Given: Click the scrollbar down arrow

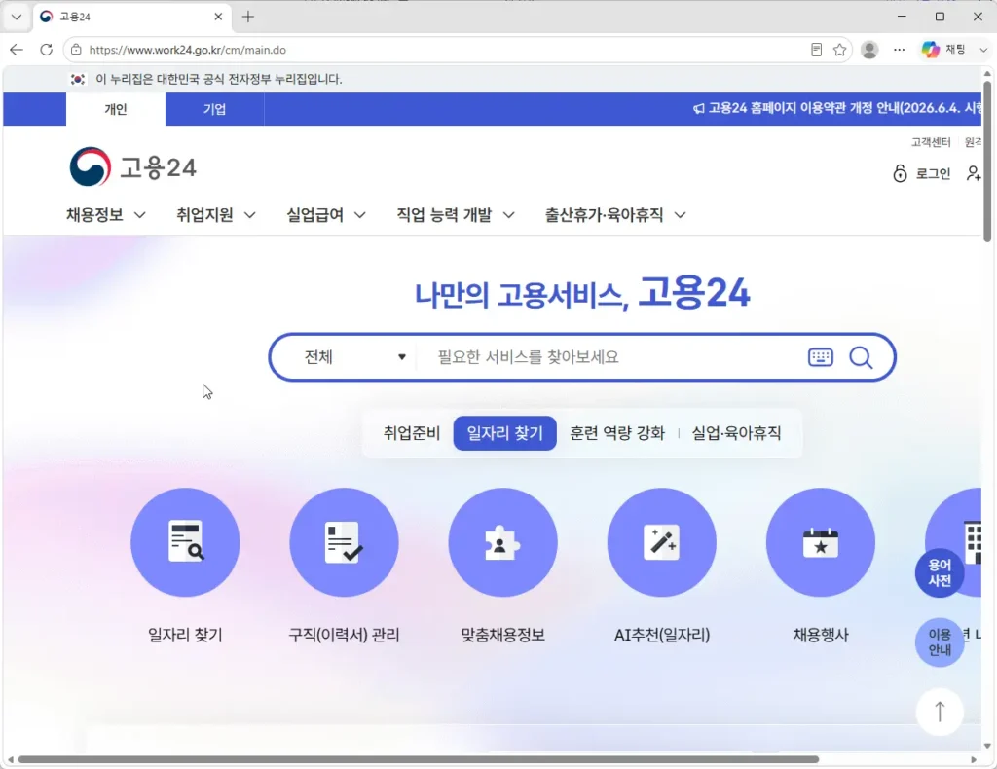Looking at the screenshot, I should pos(987,746).
